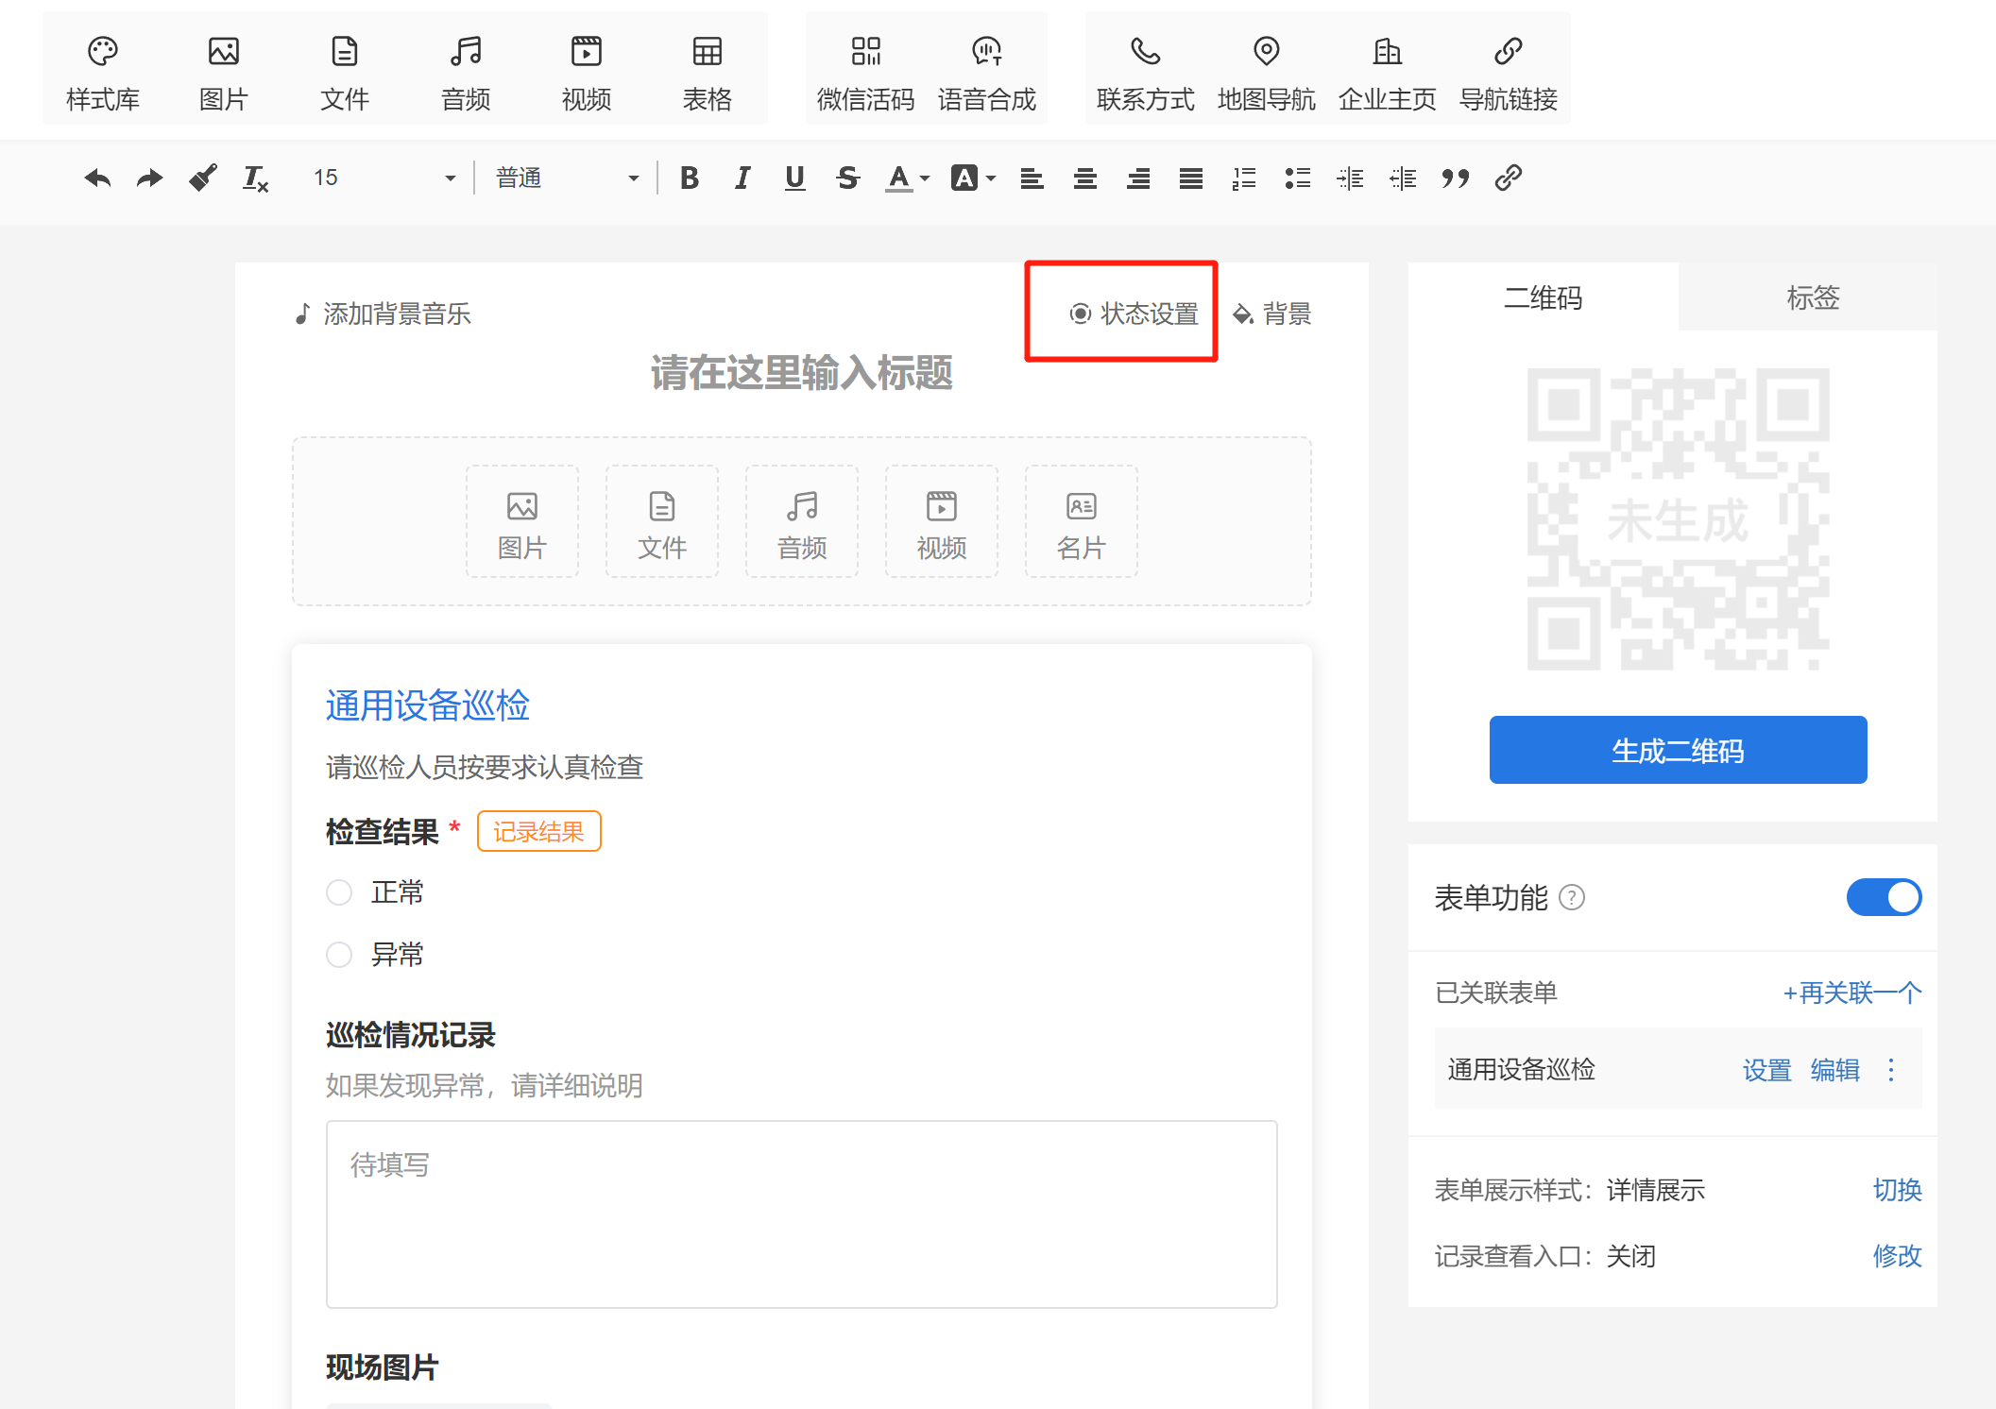
Task: Open the 微信活码 tool
Action: click(x=866, y=72)
